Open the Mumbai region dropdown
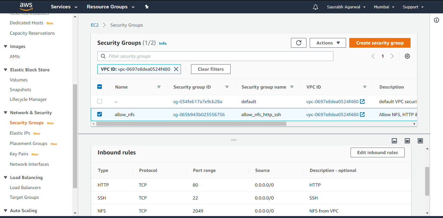This screenshot has width=443, height=218. 384,6
